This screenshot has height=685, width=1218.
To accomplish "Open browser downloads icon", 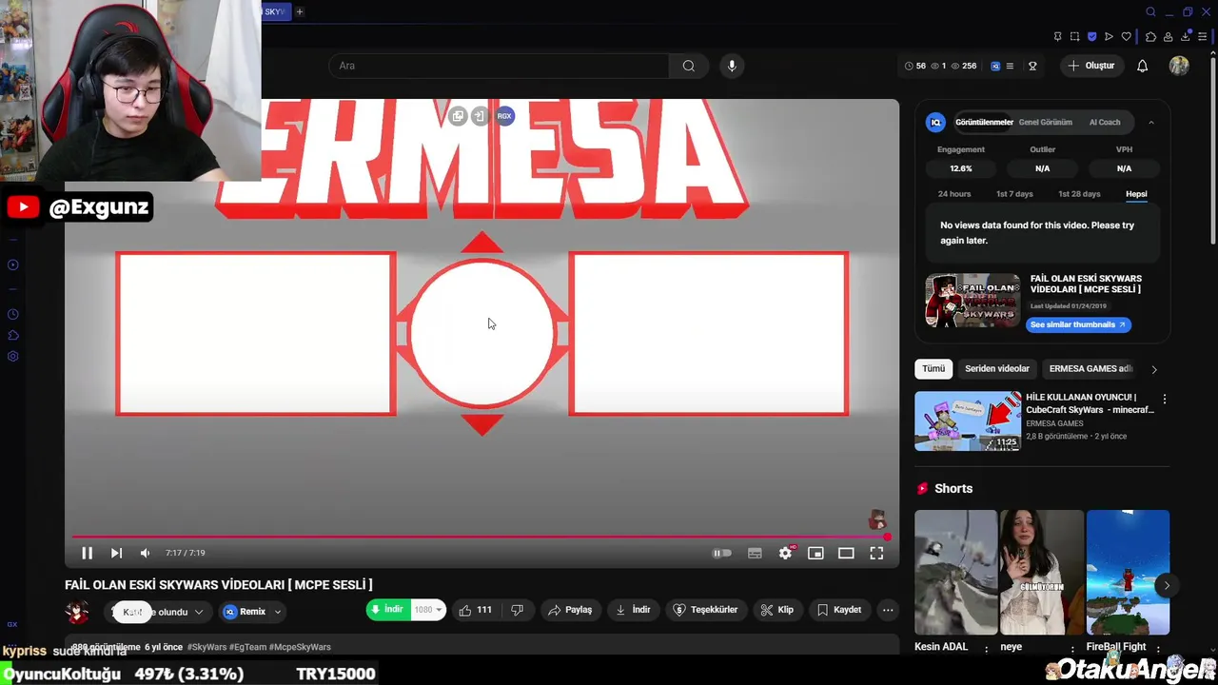I will coord(1186,36).
